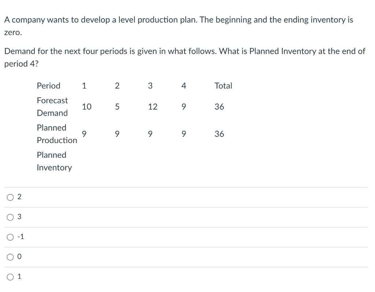Click the Total column header
This screenshot has height=292, width=375.
(x=223, y=86)
